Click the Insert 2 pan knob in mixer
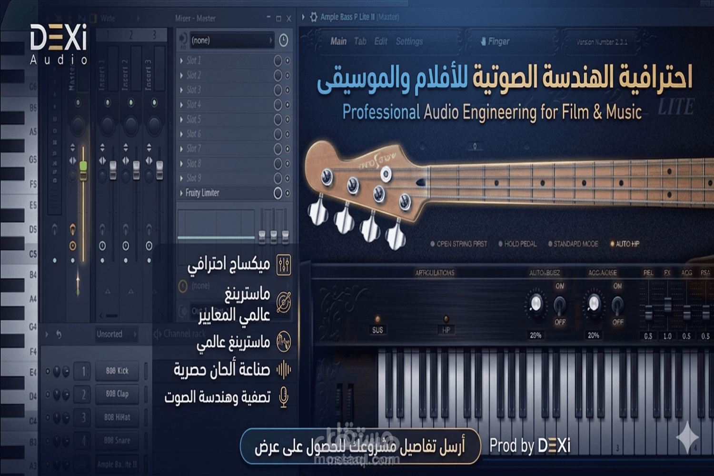The image size is (714, 476). pyautogui.click(x=131, y=125)
